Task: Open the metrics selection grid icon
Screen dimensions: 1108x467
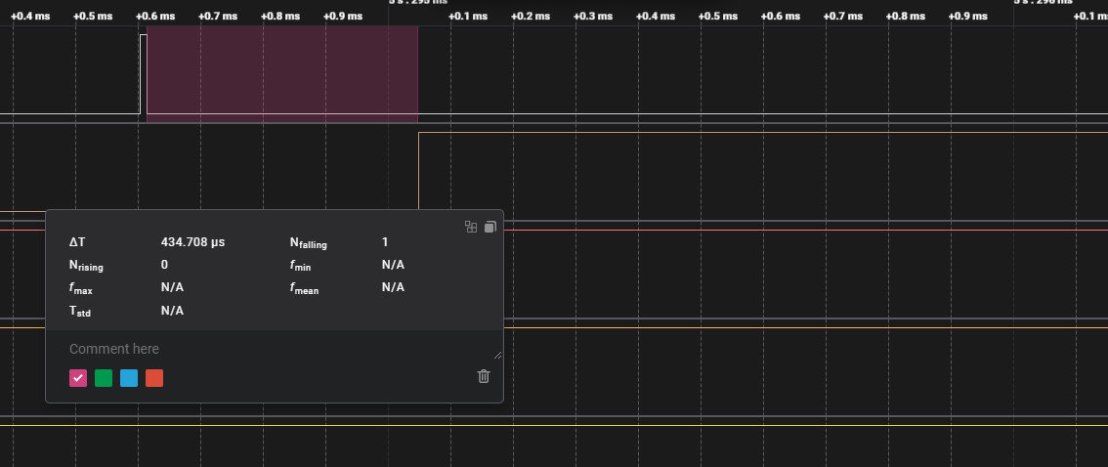Action: [471, 227]
